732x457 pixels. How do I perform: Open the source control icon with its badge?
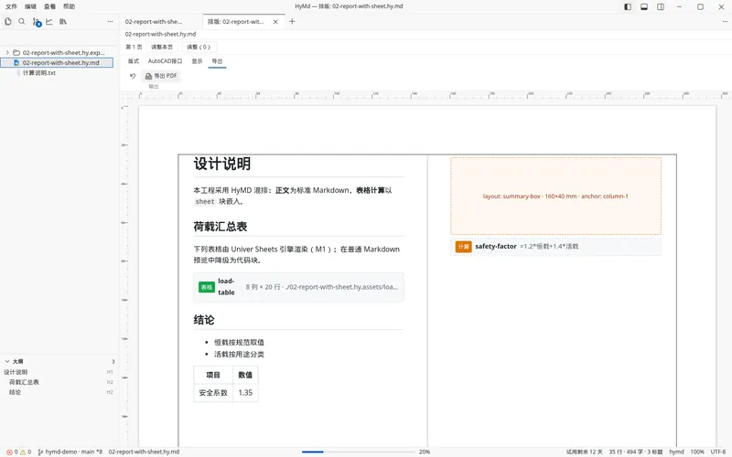click(x=37, y=22)
